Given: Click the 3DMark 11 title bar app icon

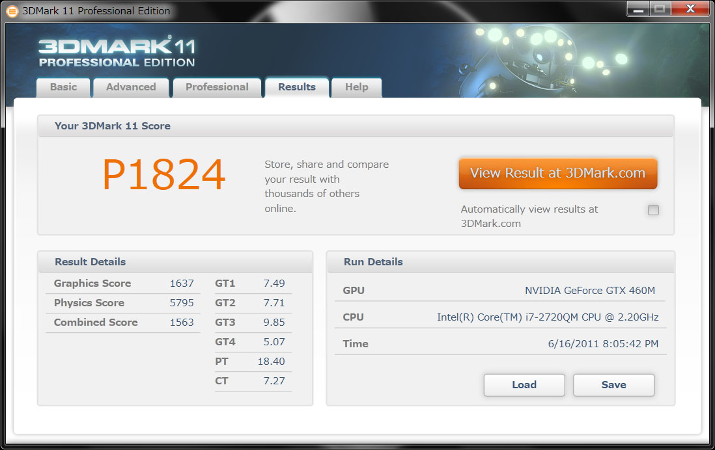Looking at the screenshot, I should pos(12,11).
